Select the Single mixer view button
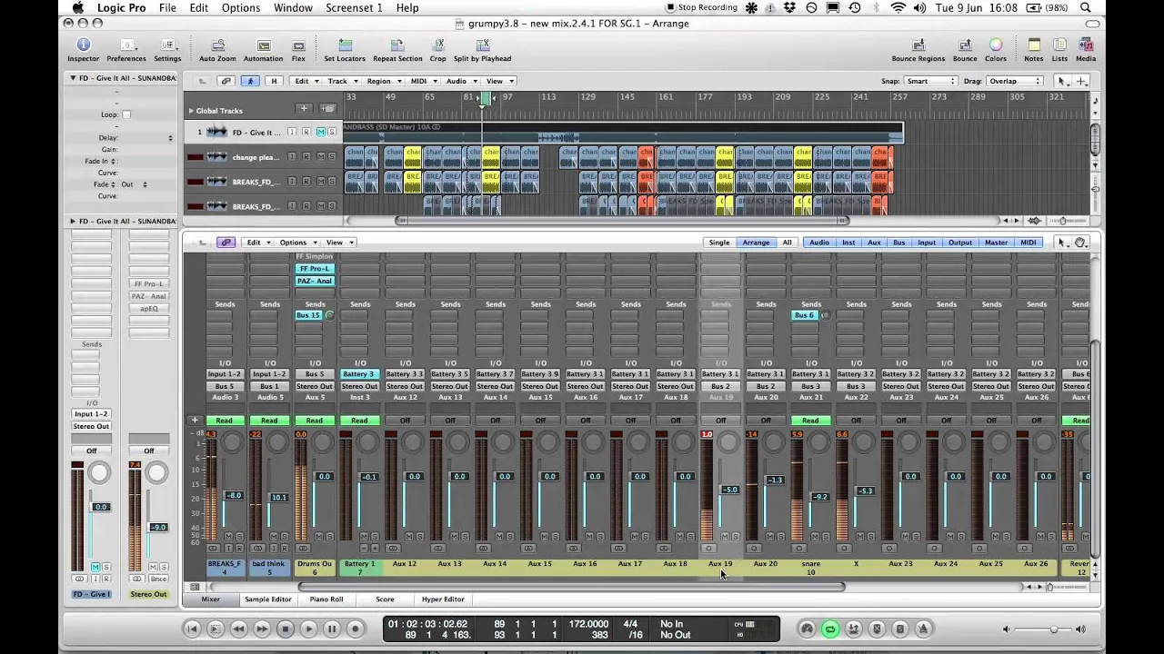The image size is (1164, 654). [x=719, y=243]
